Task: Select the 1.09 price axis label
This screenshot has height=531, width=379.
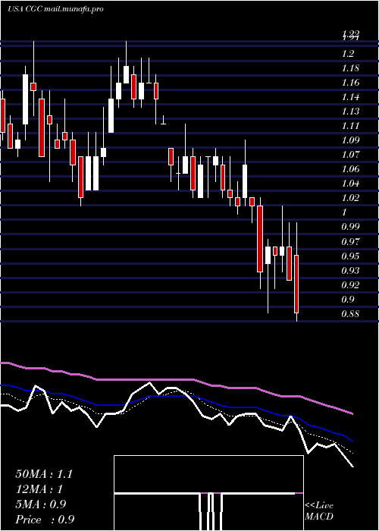Action: point(350,140)
